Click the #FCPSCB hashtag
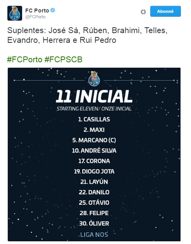Viewport: 191px width, 244px height. [x=63, y=60]
